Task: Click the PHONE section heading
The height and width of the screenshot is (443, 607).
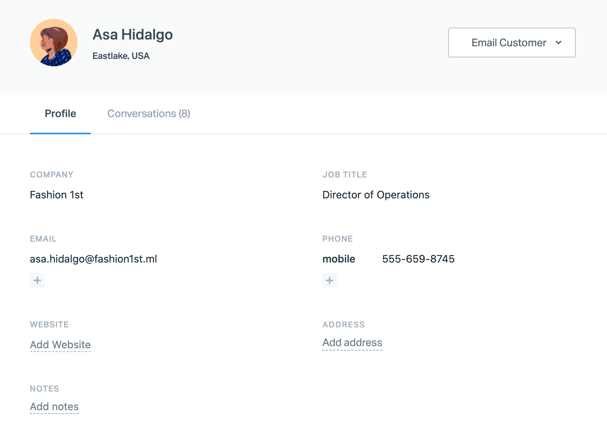Action: tap(337, 239)
